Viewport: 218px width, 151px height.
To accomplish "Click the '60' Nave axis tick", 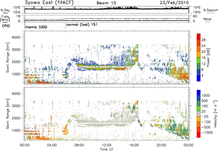I will tap(195, 16).
